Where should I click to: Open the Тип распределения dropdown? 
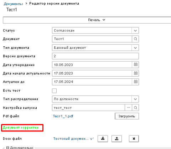pos(135,99)
